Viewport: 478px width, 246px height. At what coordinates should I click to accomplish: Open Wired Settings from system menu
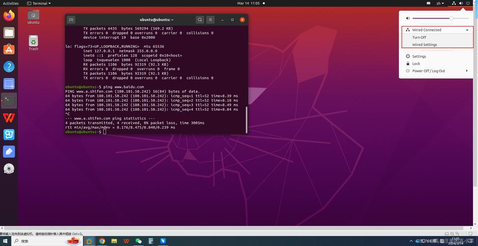pyautogui.click(x=424, y=45)
